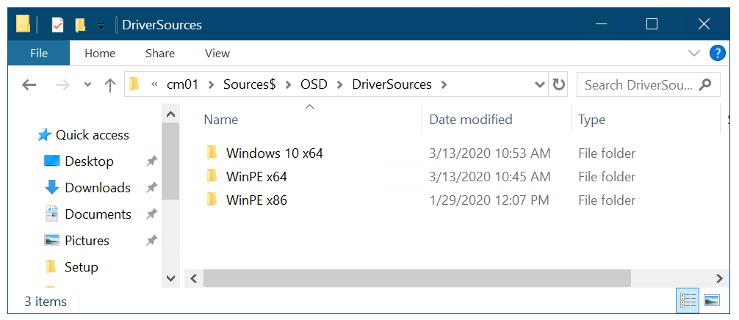Go back using the left arrow

[29, 85]
